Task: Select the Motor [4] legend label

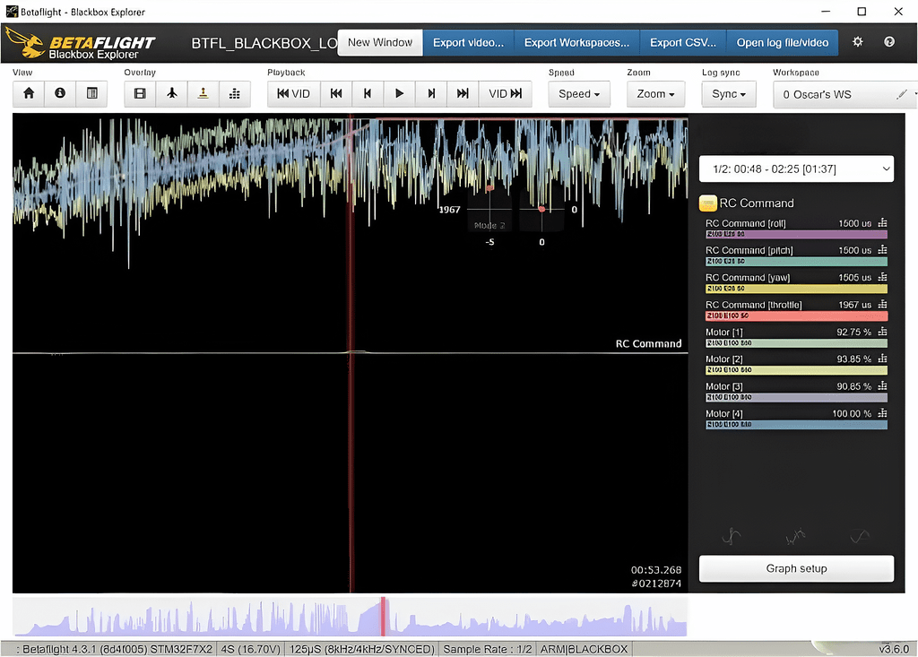Action: pos(723,413)
